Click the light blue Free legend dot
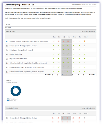Screen dimensions: 102x126 click(x=8, y=101)
